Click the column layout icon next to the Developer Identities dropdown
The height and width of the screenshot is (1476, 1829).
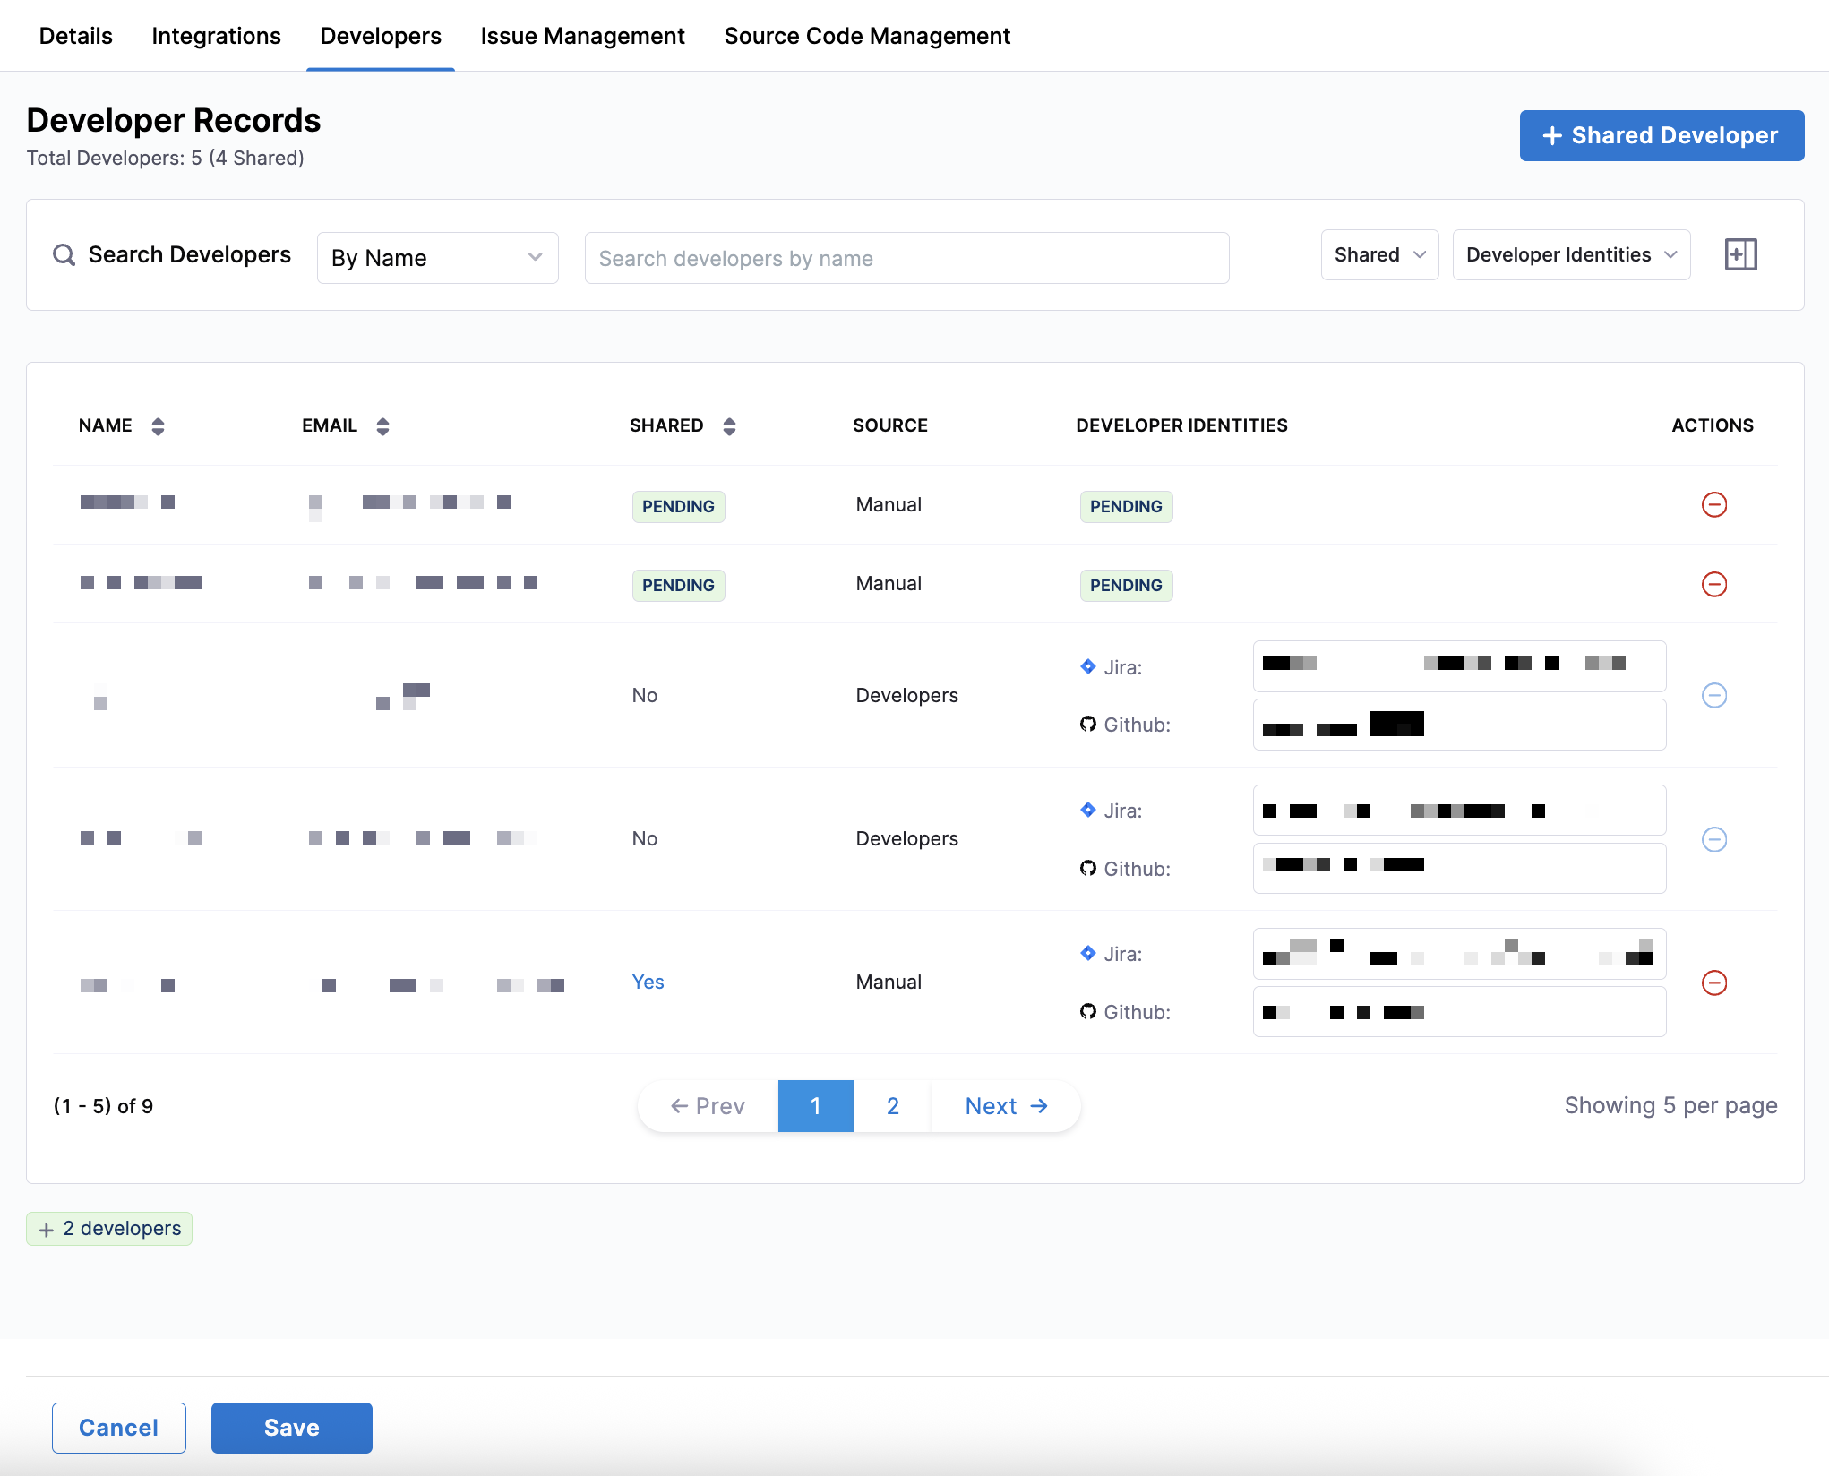[1740, 255]
